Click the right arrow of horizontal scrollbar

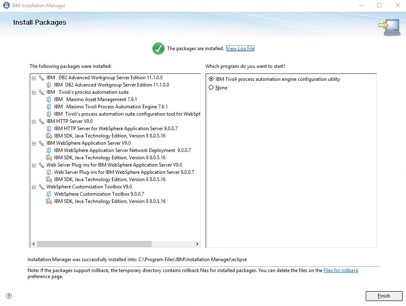tap(197, 244)
